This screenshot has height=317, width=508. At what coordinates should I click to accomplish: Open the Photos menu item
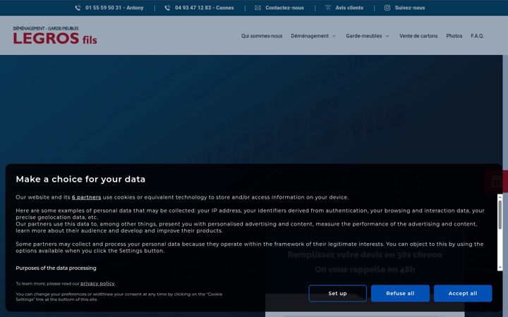[454, 36]
